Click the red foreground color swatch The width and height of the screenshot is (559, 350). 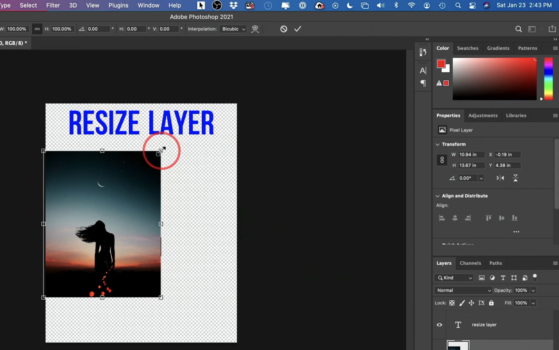pos(441,64)
